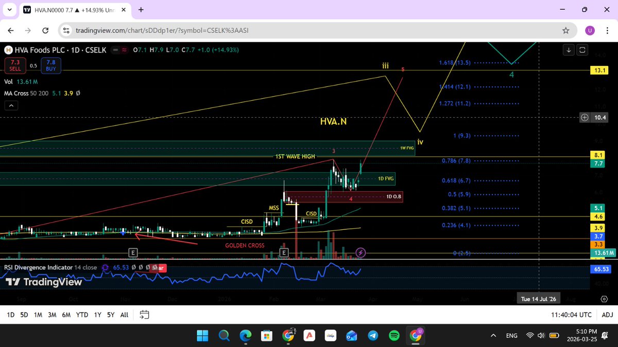Collapse the indicator legend chevron
The image size is (618, 347).
[x=11, y=105]
